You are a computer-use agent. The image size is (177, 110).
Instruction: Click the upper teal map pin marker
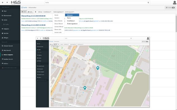pos(98,68)
